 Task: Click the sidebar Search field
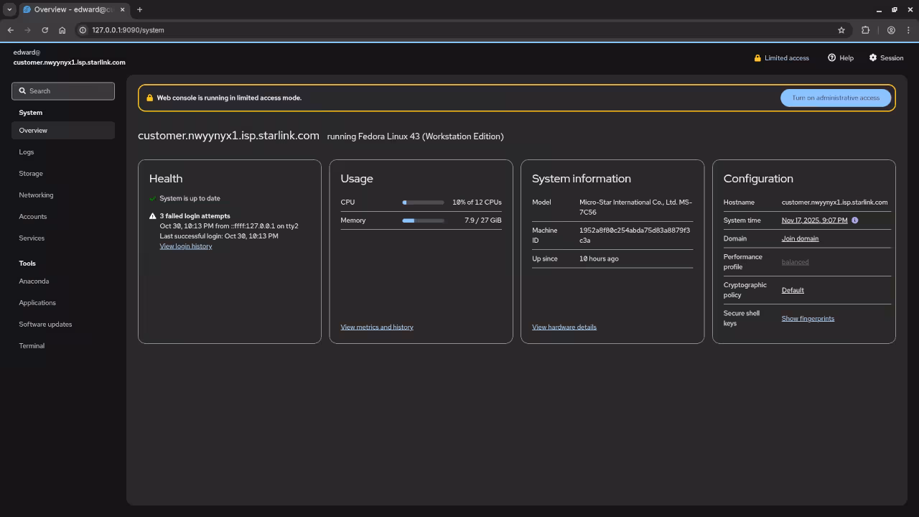click(x=63, y=91)
